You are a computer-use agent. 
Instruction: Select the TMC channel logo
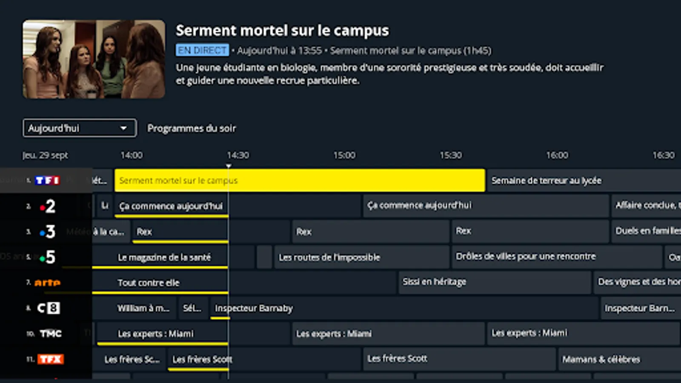click(51, 334)
